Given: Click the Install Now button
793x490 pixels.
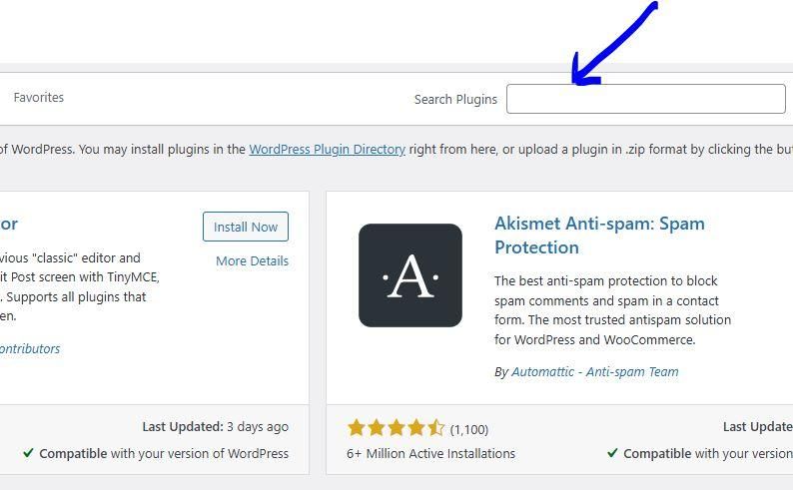Looking at the screenshot, I should tap(246, 227).
